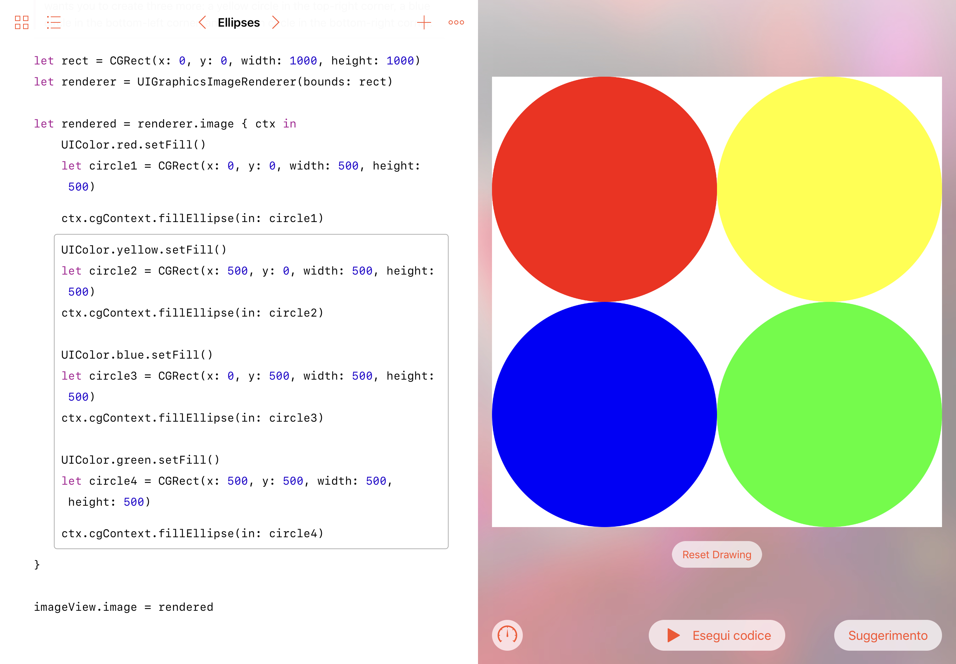Open the playgrounds grid view icon
The image size is (956, 664).
[22, 22]
